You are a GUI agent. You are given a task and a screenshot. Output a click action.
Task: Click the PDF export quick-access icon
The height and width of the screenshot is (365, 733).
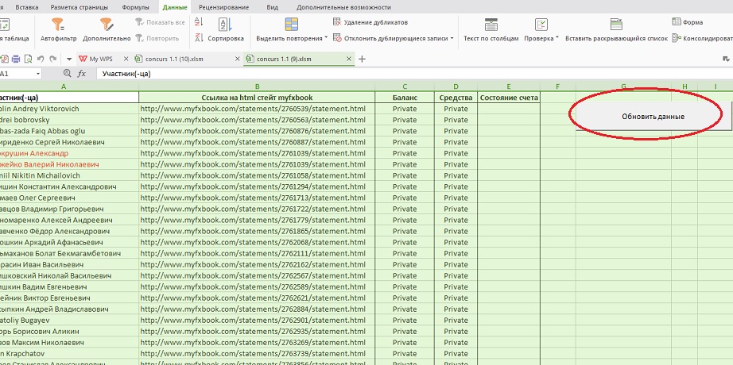click(x=5, y=59)
